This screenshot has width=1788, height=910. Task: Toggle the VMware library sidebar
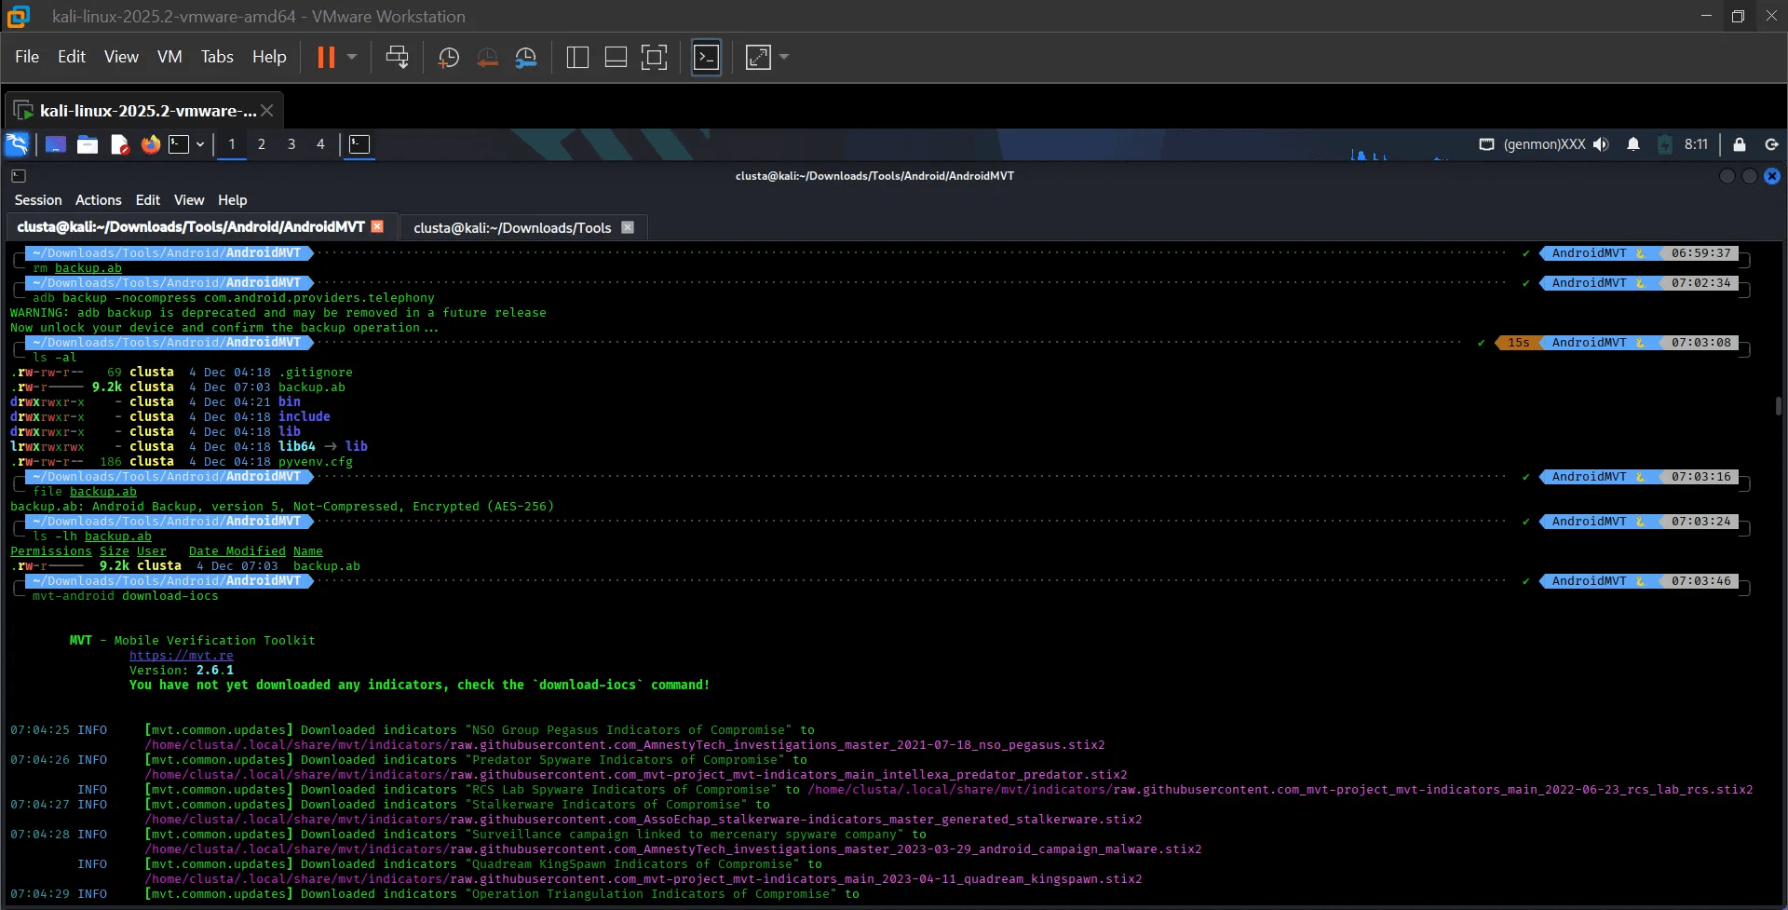(x=577, y=58)
